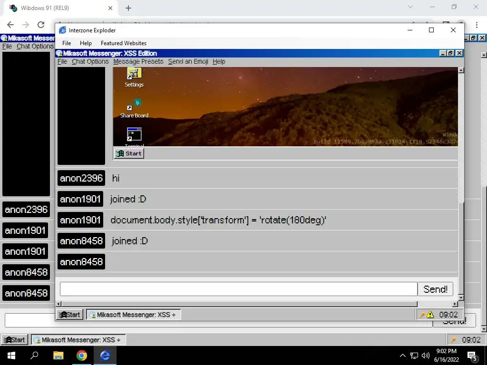Click left arrow of the horizontal scrollbar
487x365 pixels.
coord(59,304)
